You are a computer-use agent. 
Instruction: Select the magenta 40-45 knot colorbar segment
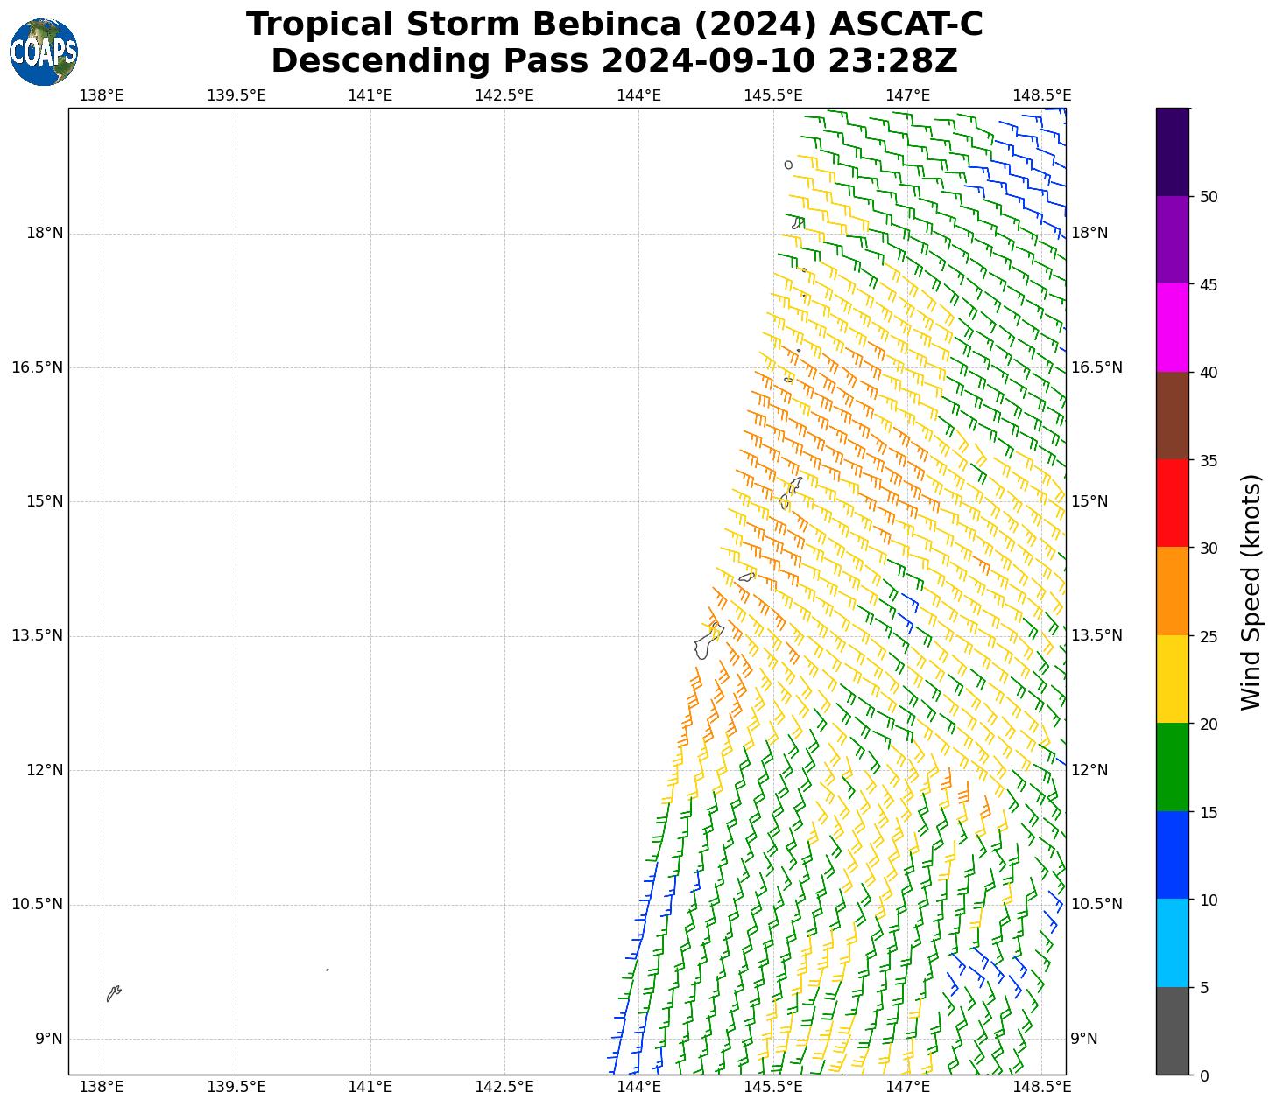point(1172,327)
